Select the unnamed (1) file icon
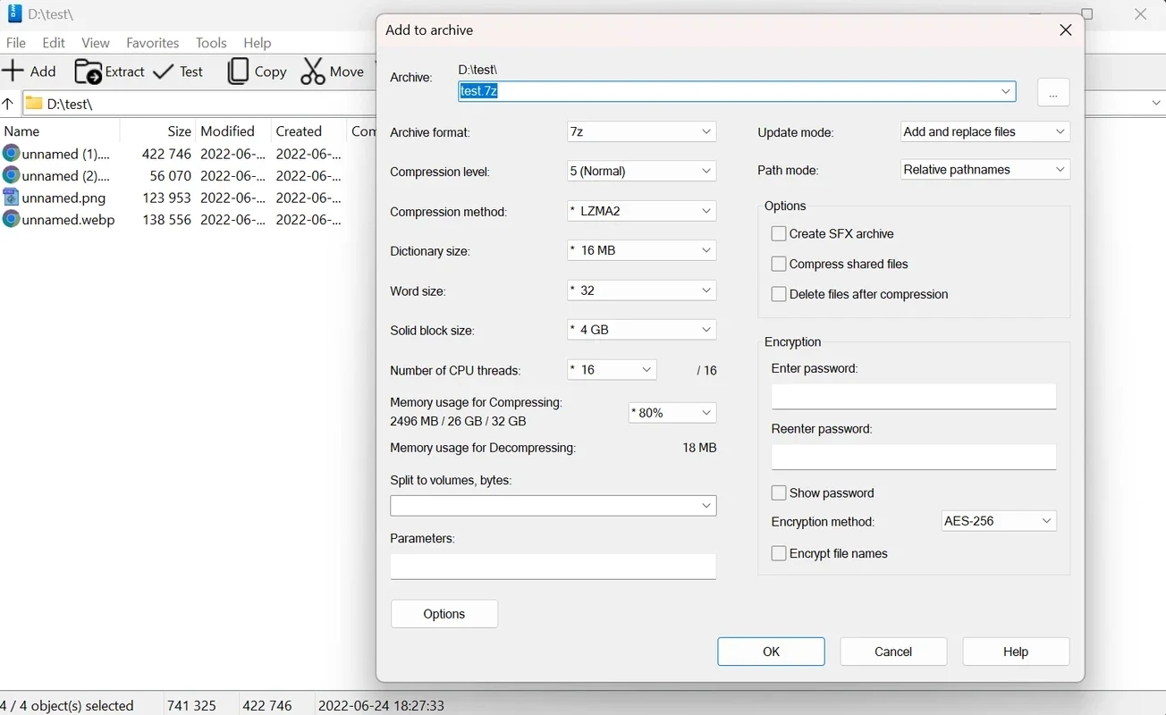Image resolution: width=1166 pixels, height=715 pixels. tap(11, 154)
